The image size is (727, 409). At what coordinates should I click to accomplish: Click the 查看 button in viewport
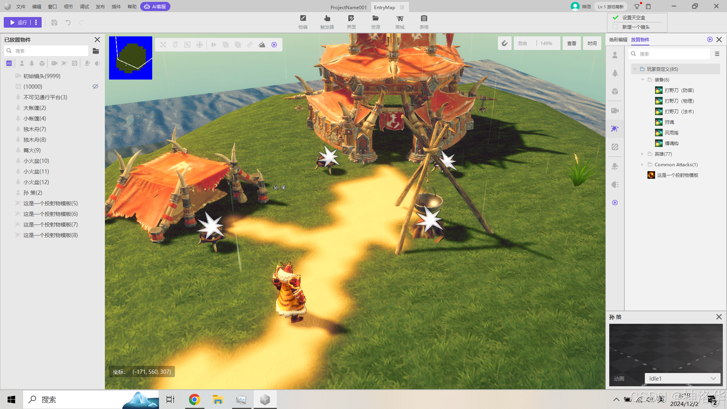[571, 44]
